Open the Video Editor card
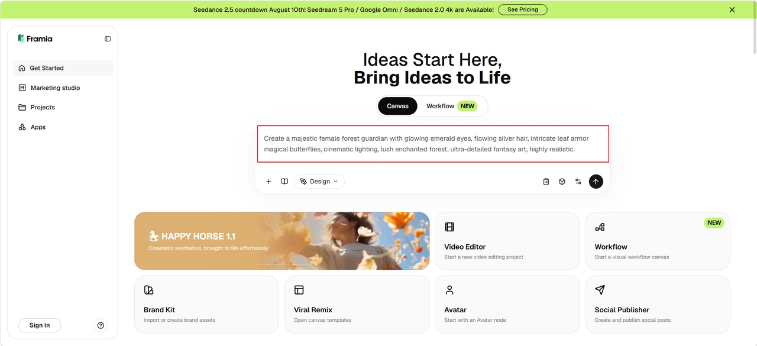 point(507,241)
